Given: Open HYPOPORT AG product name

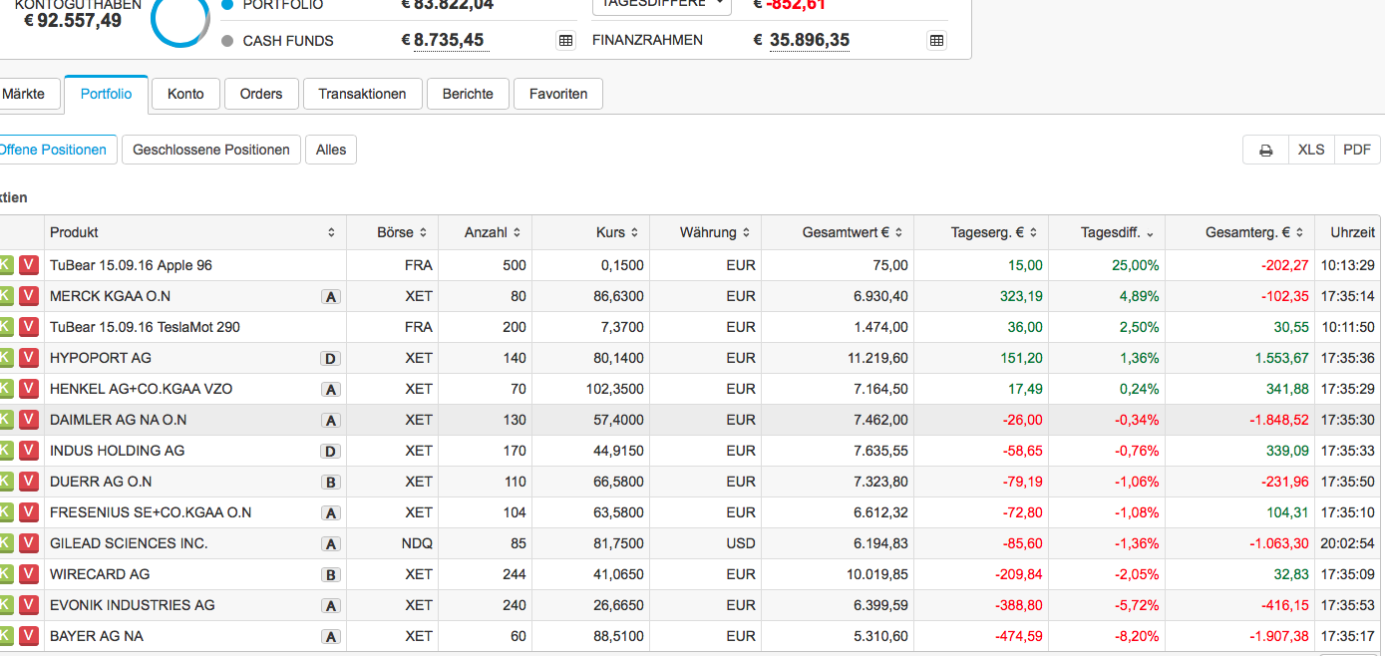Looking at the screenshot, I should coord(101,358).
